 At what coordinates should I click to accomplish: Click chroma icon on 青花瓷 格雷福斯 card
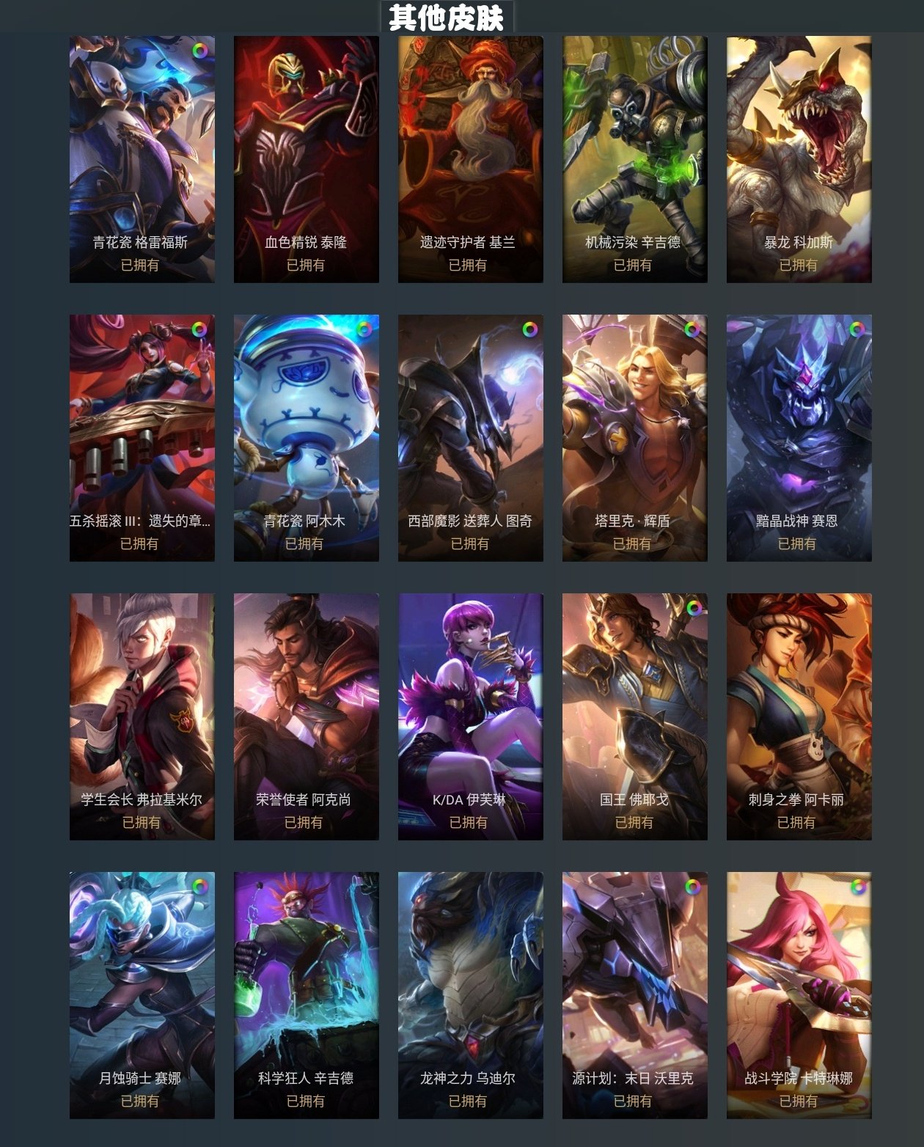point(199,51)
